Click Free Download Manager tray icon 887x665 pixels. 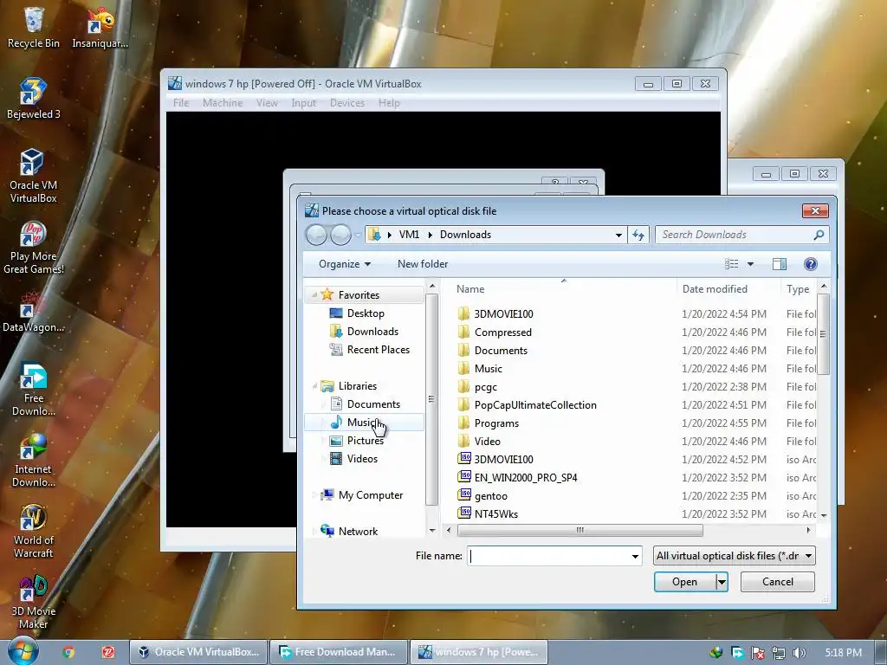pyautogui.click(x=737, y=653)
